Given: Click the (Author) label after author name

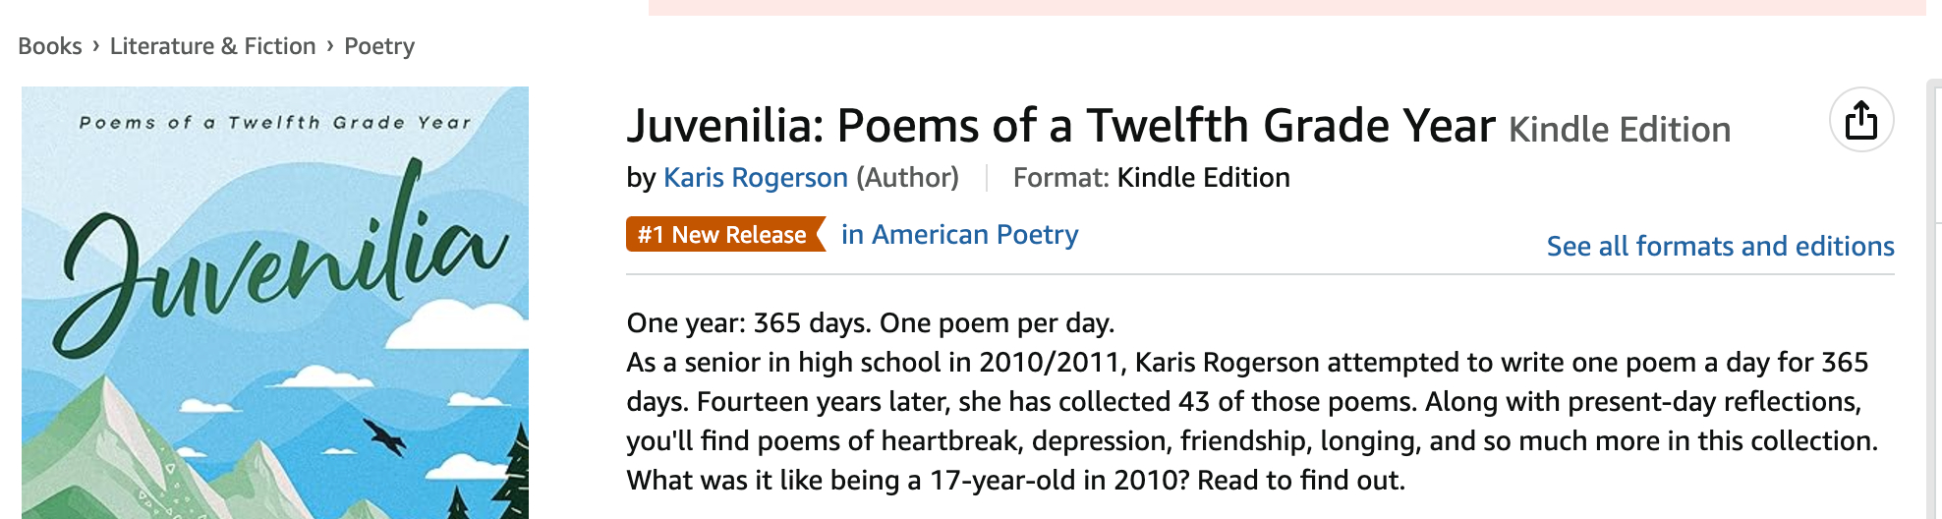Looking at the screenshot, I should [x=907, y=178].
